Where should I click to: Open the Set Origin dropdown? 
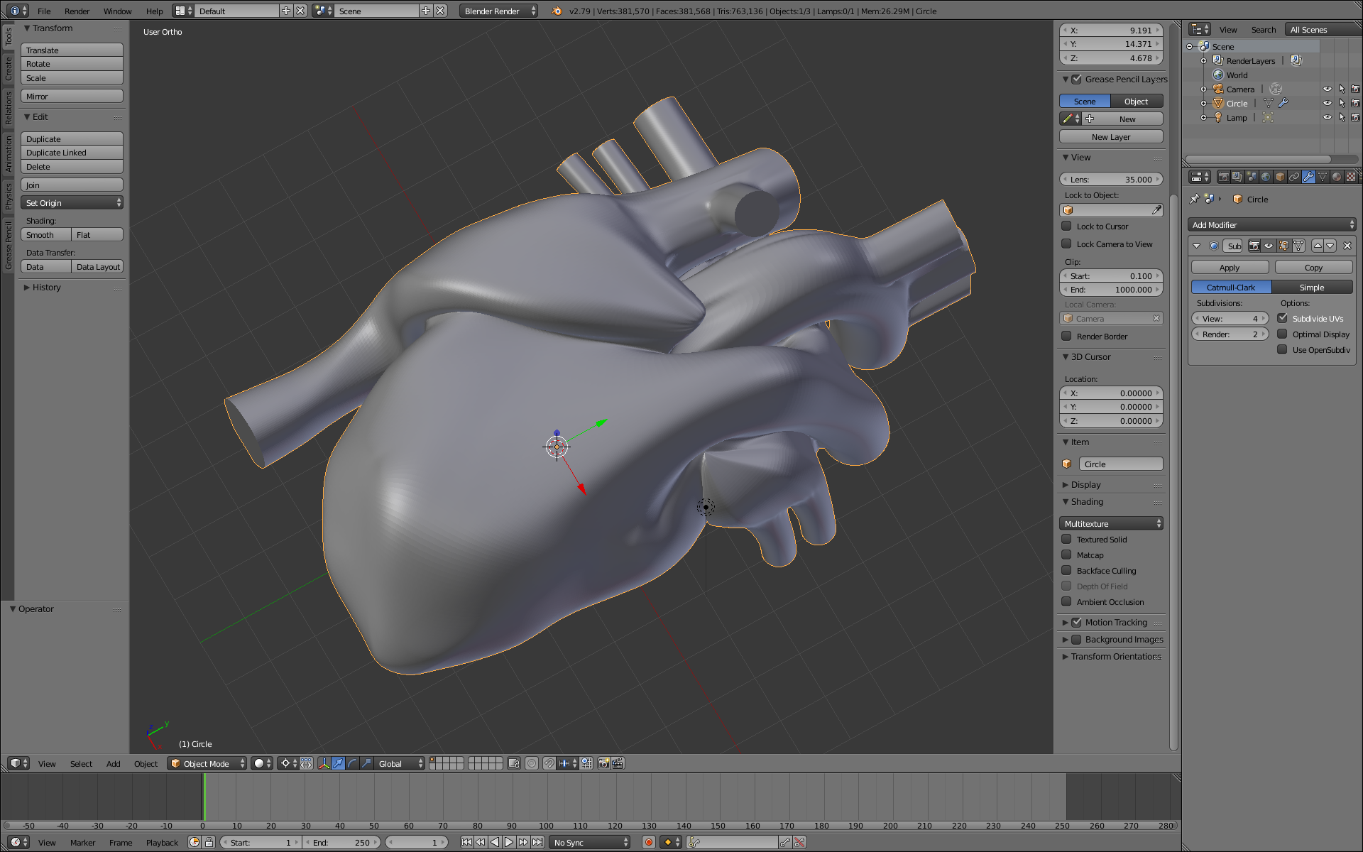(x=72, y=203)
